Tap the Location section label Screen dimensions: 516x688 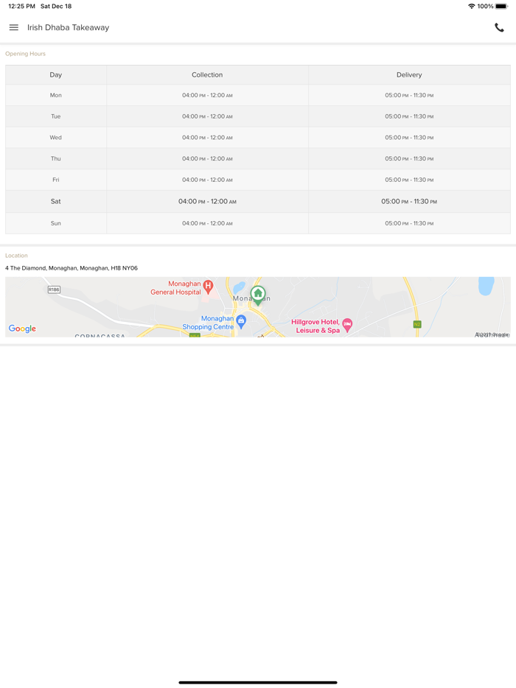[x=16, y=256]
